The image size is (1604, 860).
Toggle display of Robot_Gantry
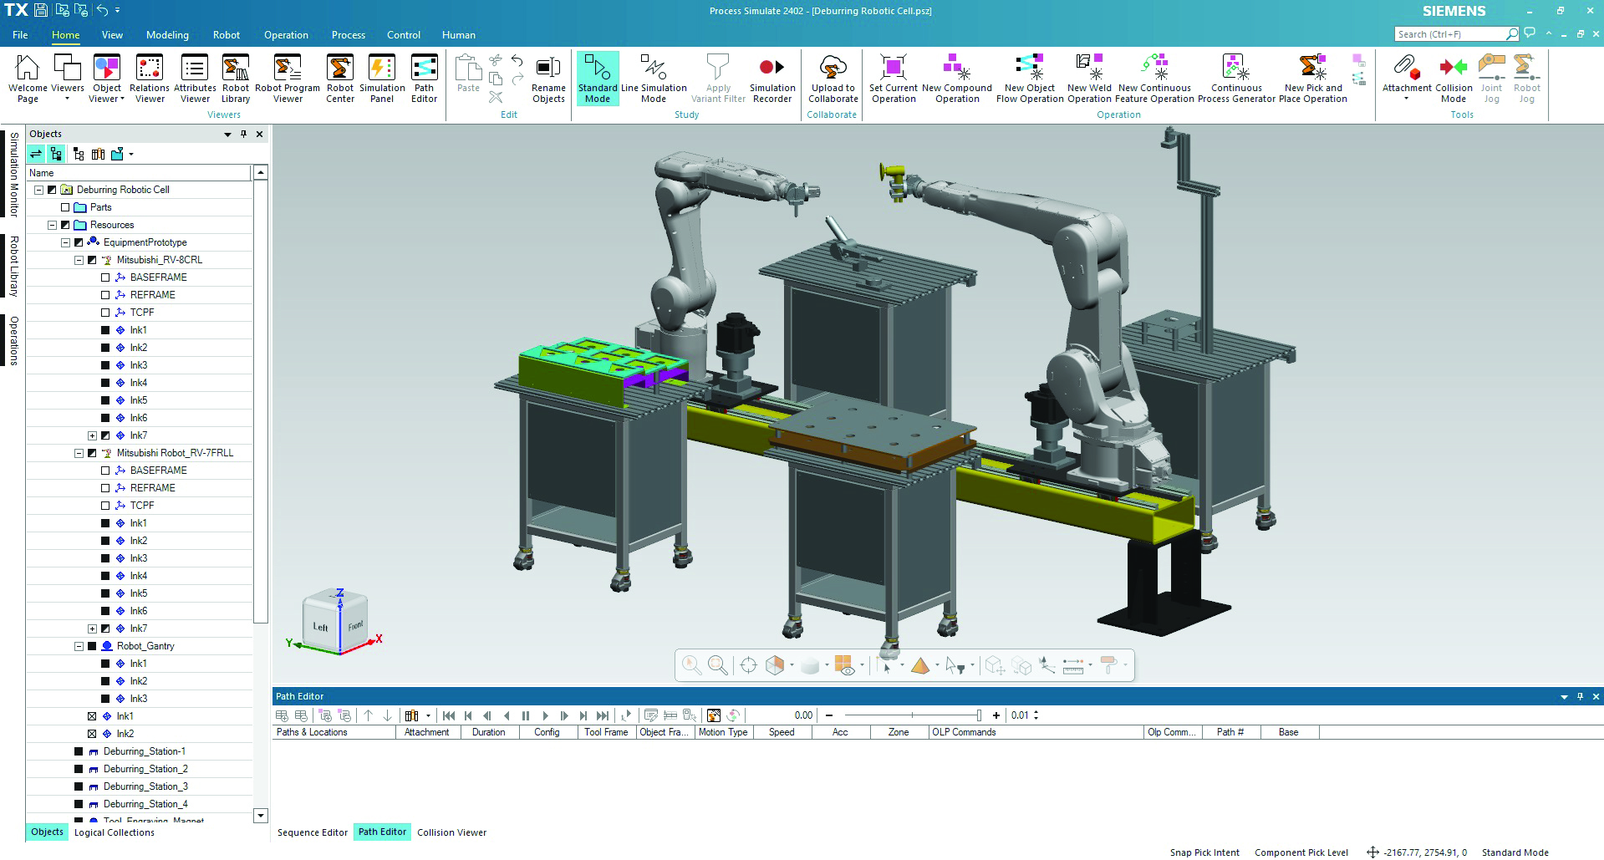tap(92, 646)
